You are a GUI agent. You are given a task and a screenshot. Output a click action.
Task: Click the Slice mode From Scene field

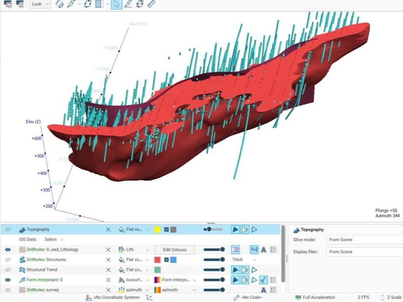363,240
